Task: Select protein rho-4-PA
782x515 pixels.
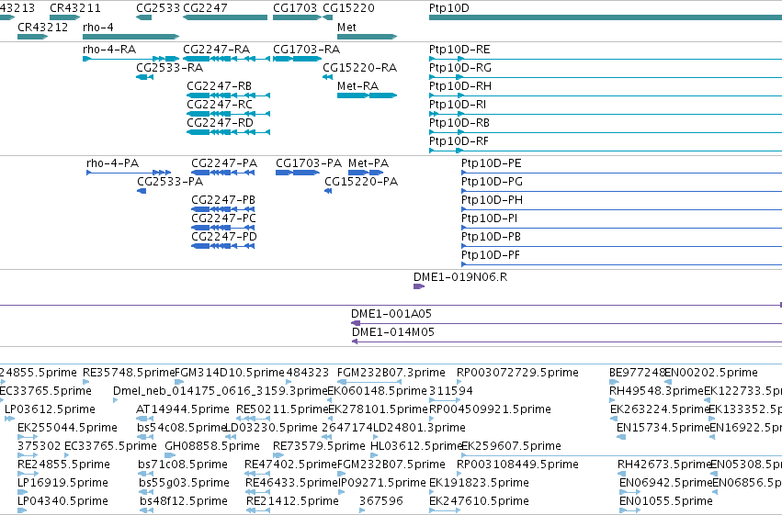Action: coord(113,162)
